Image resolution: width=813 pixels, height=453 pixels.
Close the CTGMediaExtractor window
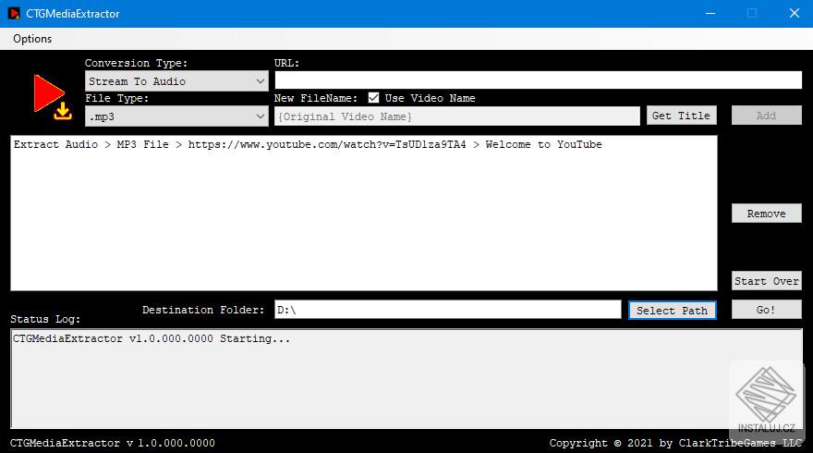794,14
